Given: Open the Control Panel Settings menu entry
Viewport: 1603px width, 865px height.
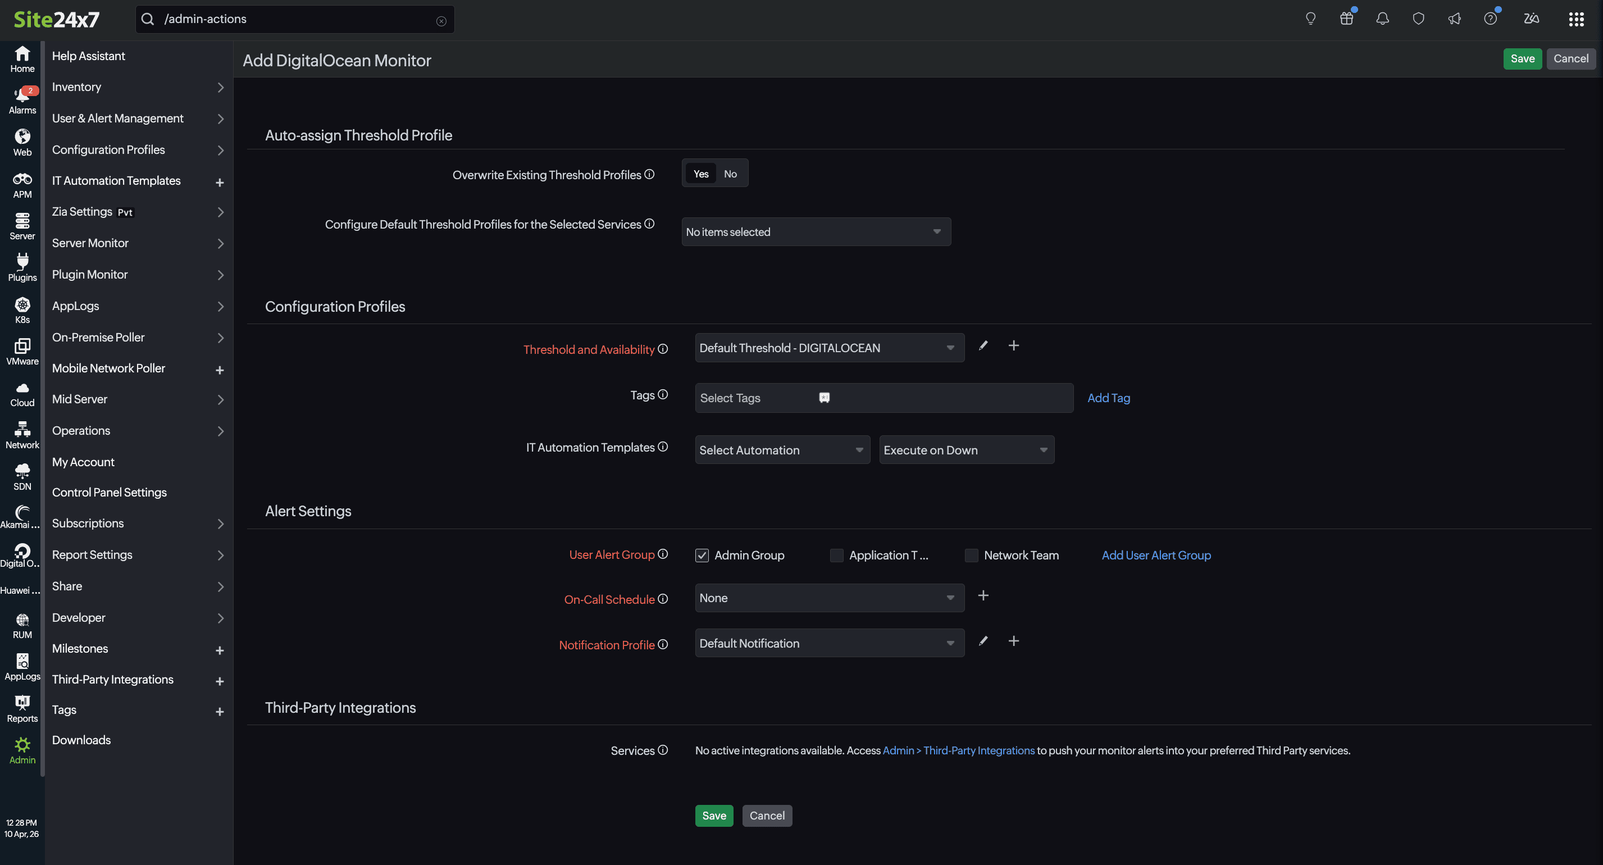Looking at the screenshot, I should (109, 491).
